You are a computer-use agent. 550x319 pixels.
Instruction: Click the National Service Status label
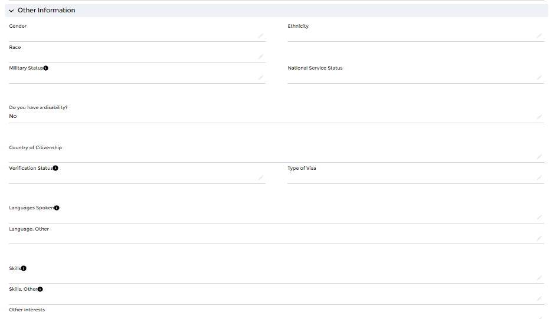315,68
